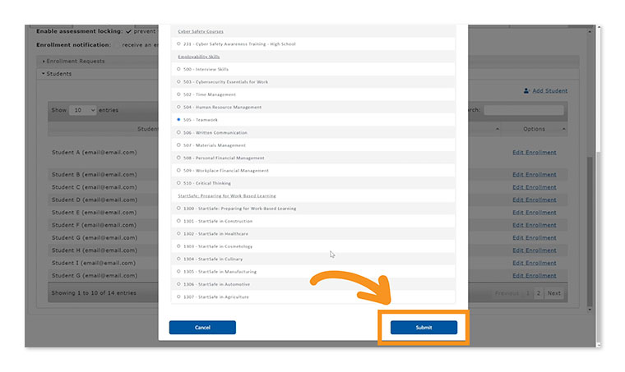The image size is (625, 372).
Task: Click Student D (email@email.com) row text
Action: point(94,200)
